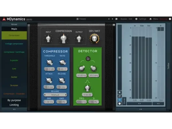Click the Settings hexagon icon

(x=136, y=19)
